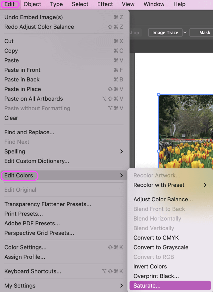Open the Image Trace dropdown arrow
Viewport: 213px width, 292px height.
click(x=185, y=33)
